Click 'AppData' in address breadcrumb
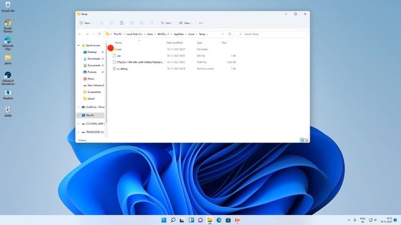Image resolution: width=401 pixels, height=225 pixels. coord(179,34)
